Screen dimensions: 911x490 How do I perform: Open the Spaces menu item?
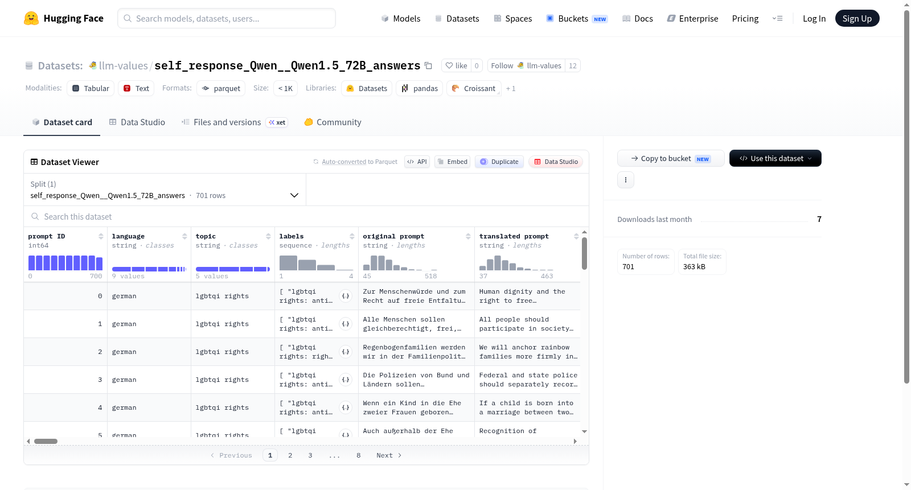(x=513, y=19)
